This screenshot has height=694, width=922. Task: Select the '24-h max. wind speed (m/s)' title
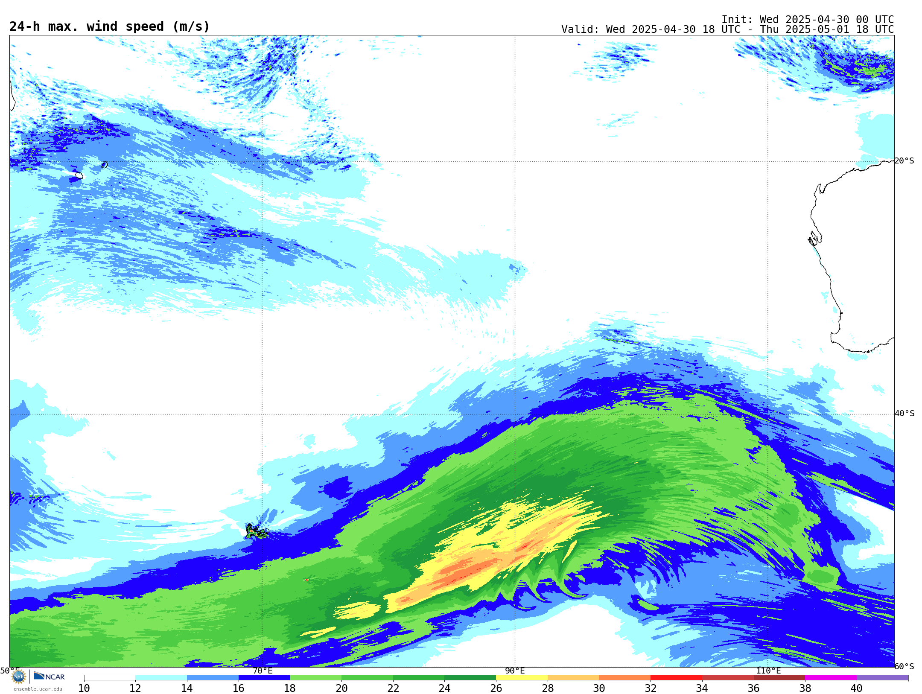tap(110, 26)
